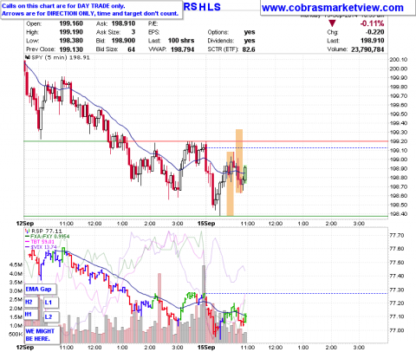Click the 199.20 price axis label
Viewport: 416px width, 352px height.
(x=399, y=141)
